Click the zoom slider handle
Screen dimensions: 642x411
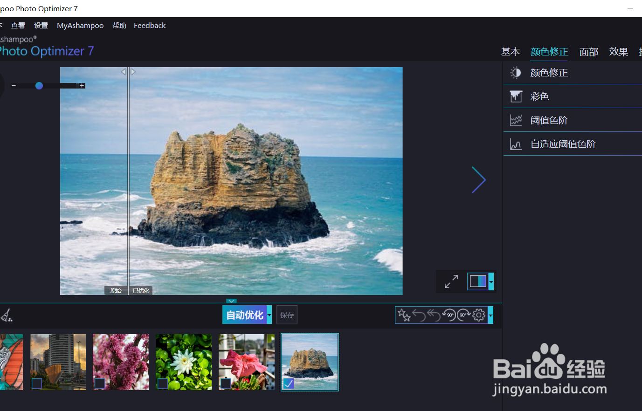pyautogui.click(x=39, y=86)
